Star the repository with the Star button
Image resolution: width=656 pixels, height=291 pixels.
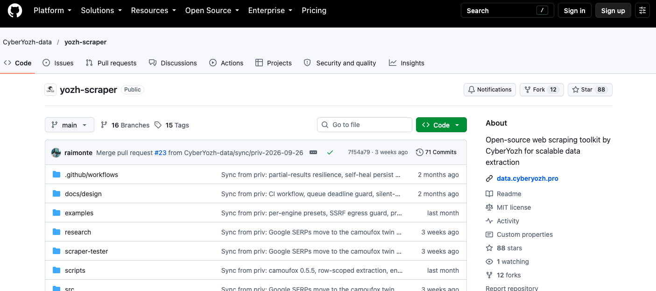pos(590,90)
